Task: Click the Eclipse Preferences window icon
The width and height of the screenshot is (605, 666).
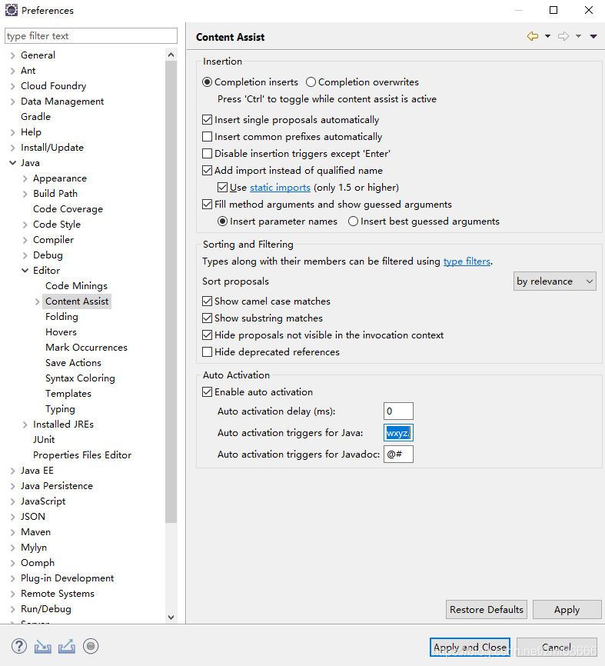Action: coord(11,10)
